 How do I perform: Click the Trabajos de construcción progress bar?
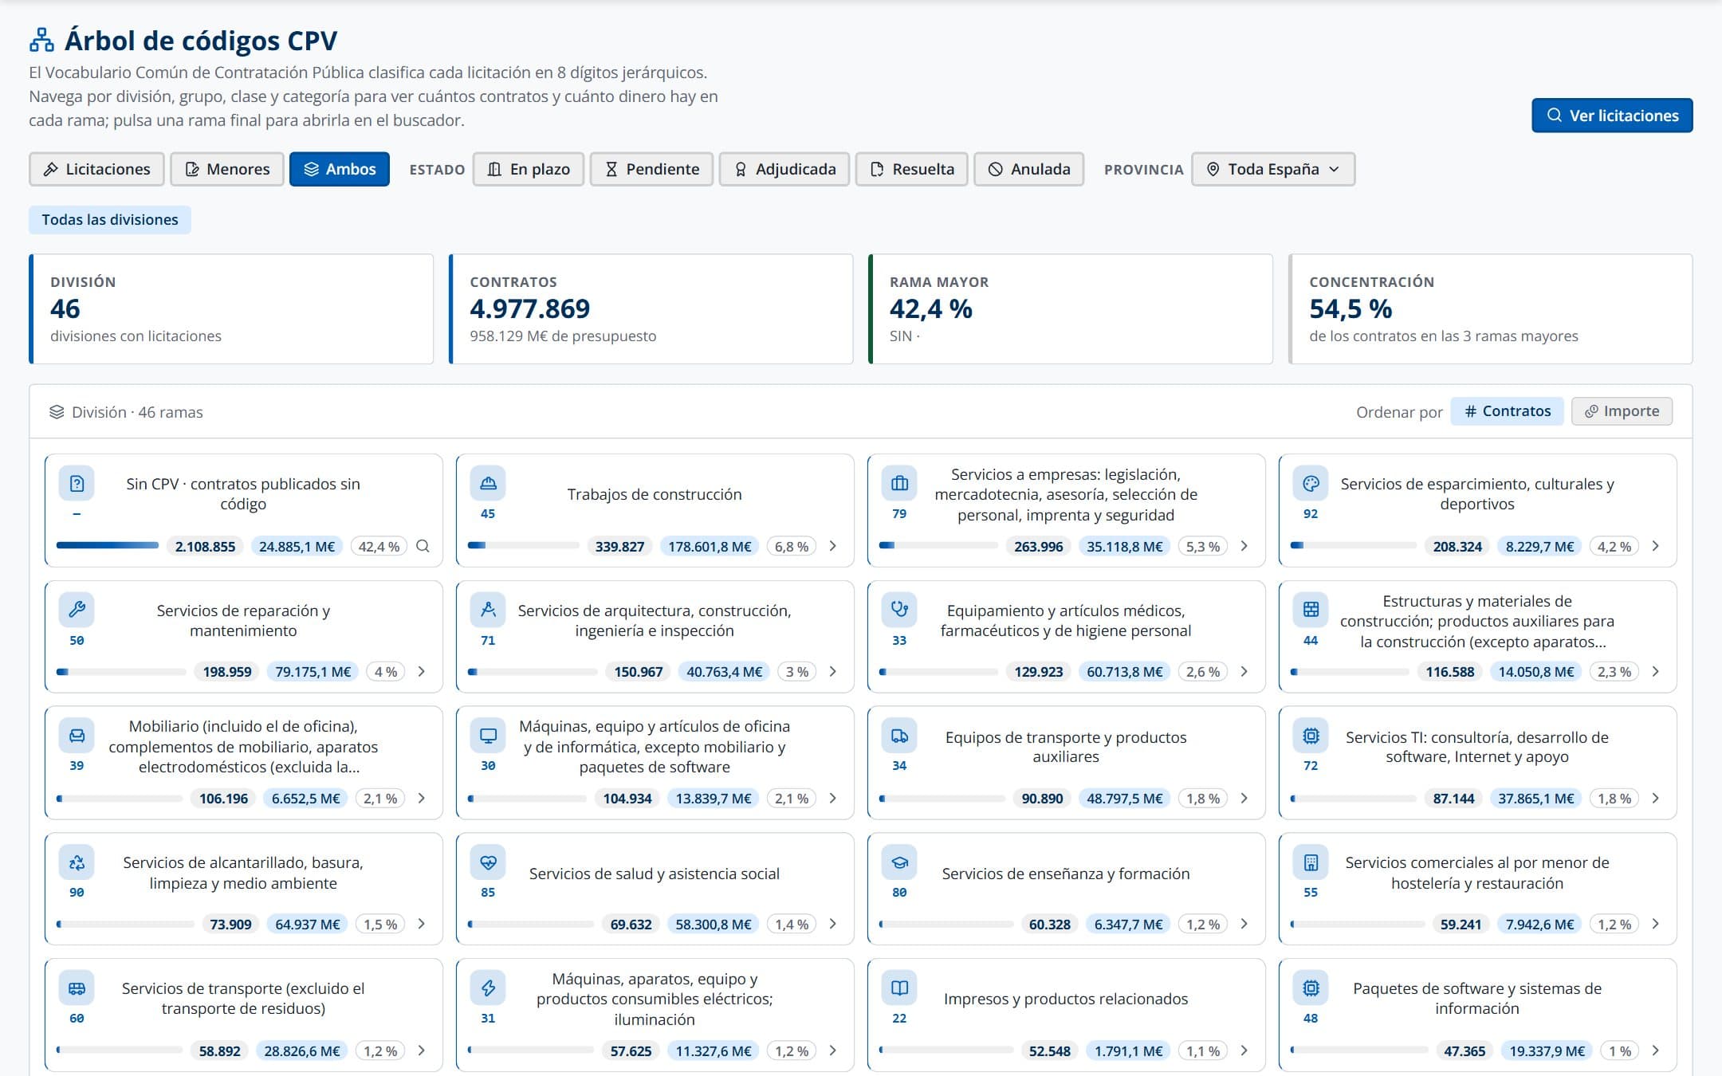click(x=523, y=546)
